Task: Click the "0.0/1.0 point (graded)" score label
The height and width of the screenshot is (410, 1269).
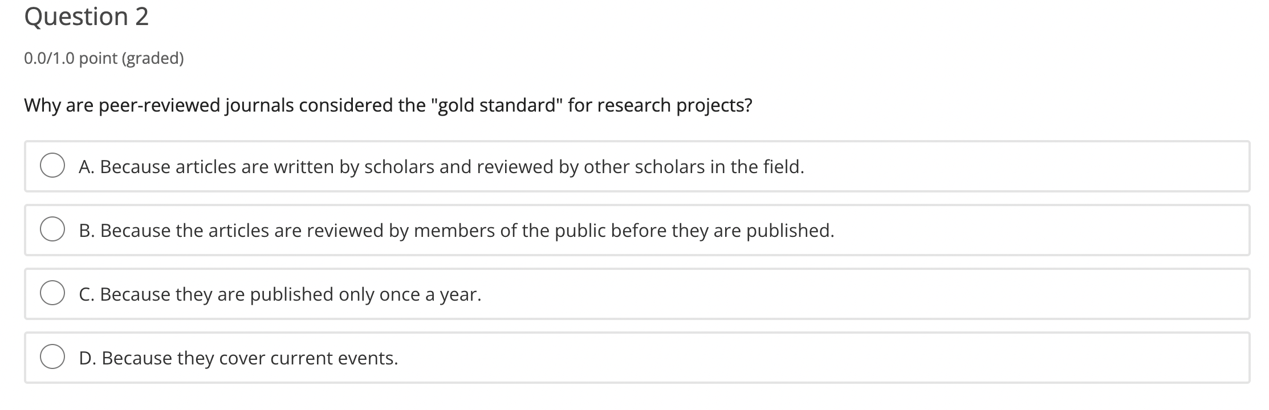Action: tap(104, 58)
